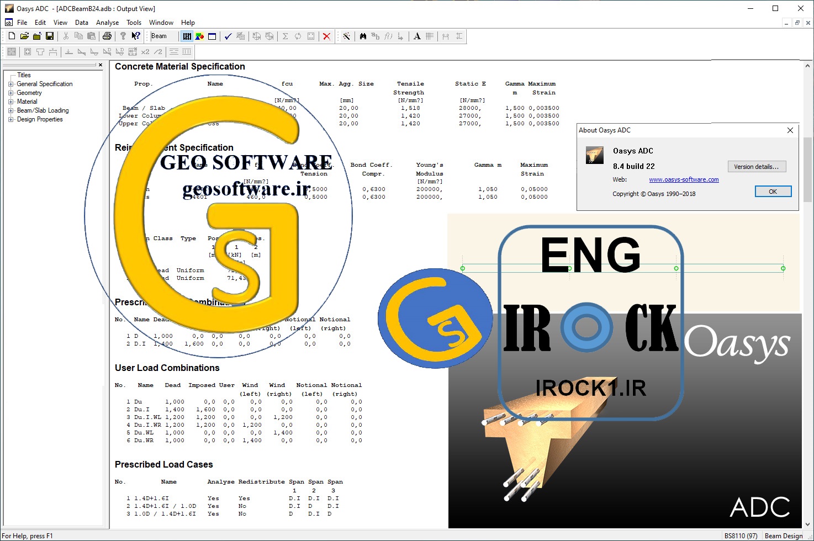Open the Data menu

click(82, 23)
